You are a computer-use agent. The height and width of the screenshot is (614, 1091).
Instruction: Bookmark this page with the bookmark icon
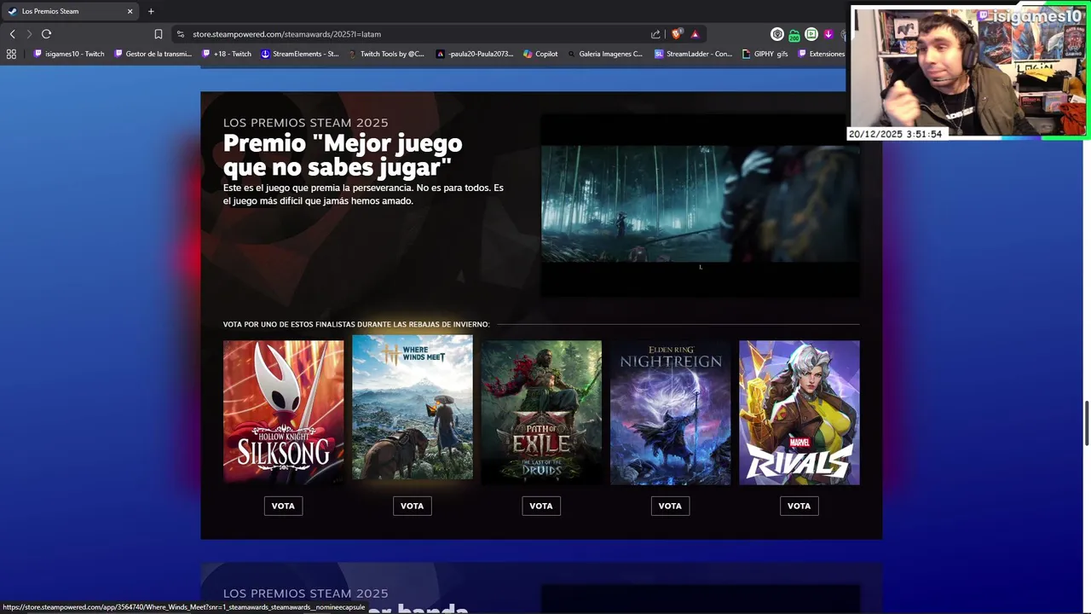pos(159,34)
